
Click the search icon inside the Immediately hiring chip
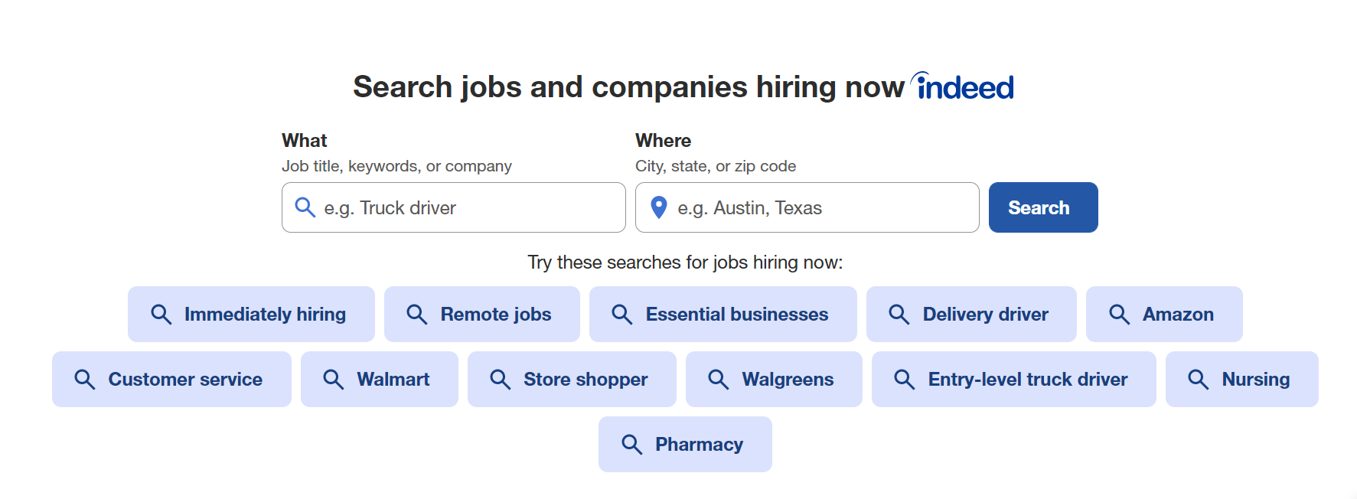(x=161, y=314)
